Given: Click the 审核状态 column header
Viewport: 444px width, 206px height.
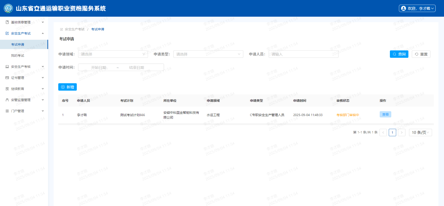Looking at the screenshot, I should [343, 101].
